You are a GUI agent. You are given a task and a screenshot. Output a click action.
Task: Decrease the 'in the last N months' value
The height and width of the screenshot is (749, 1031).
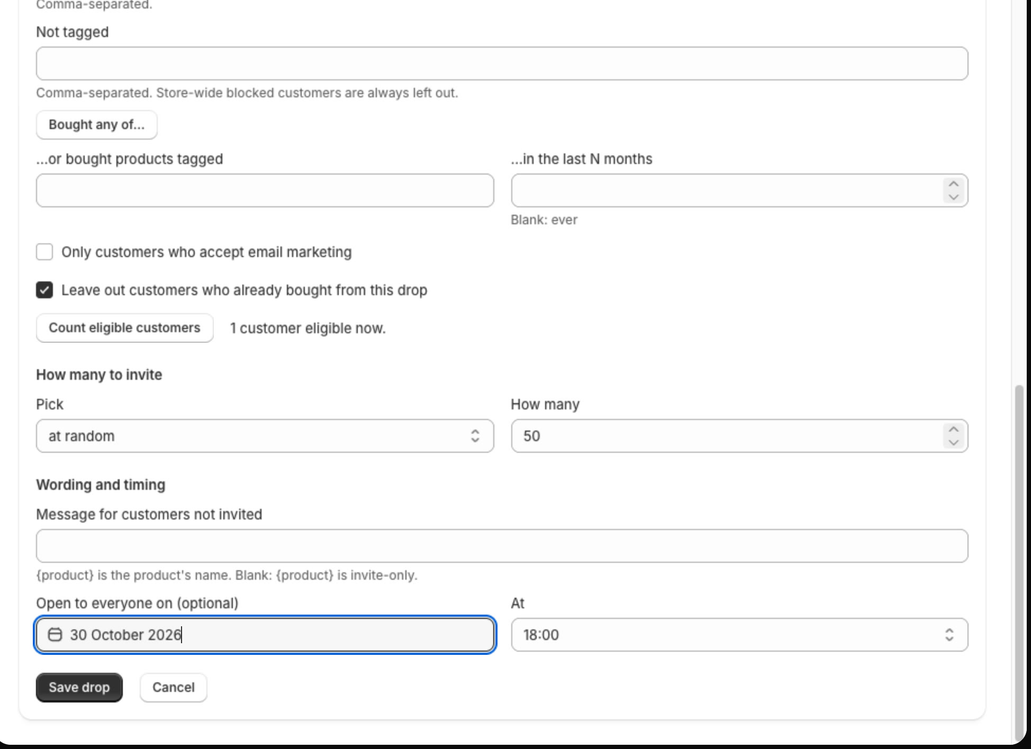pyautogui.click(x=953, y=197)
